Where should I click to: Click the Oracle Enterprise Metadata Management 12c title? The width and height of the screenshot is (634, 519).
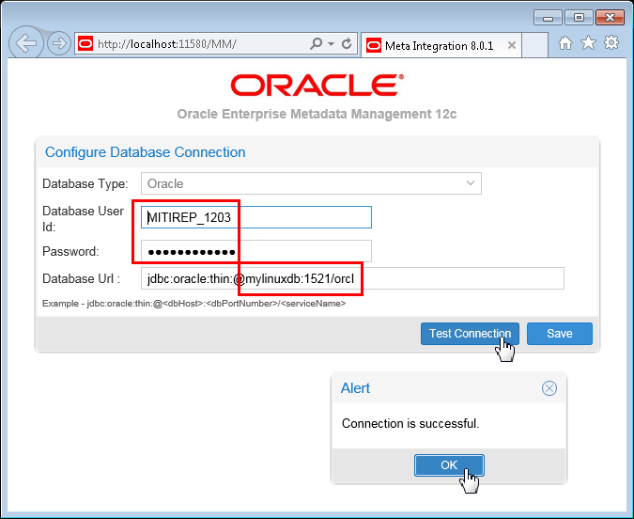[x=317, y=114]
